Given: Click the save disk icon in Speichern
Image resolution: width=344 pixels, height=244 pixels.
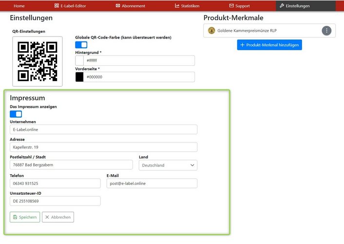Looking at the screenshot, I should [15, 217].
